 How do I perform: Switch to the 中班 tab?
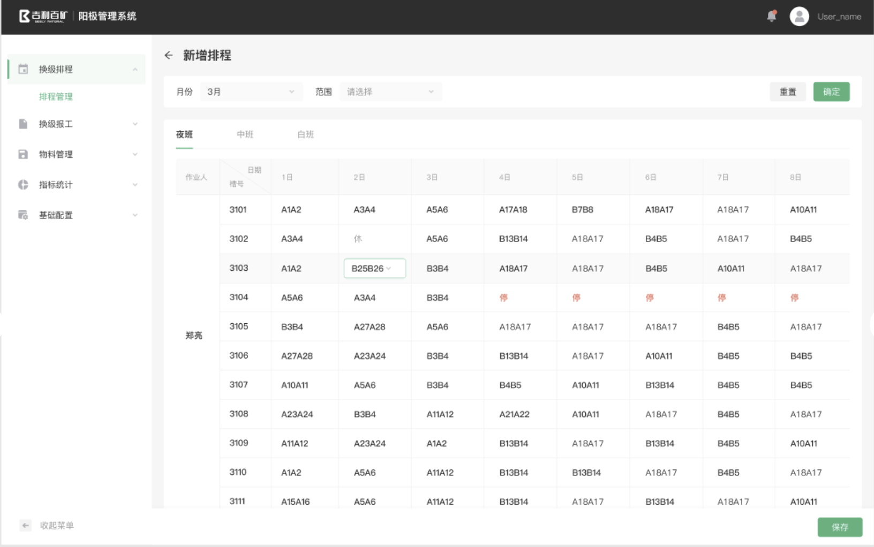[245, 134]
